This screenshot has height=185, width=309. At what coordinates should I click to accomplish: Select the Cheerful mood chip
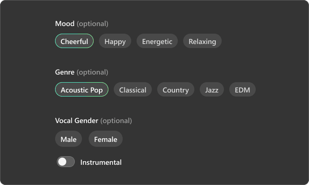(74, 41)
